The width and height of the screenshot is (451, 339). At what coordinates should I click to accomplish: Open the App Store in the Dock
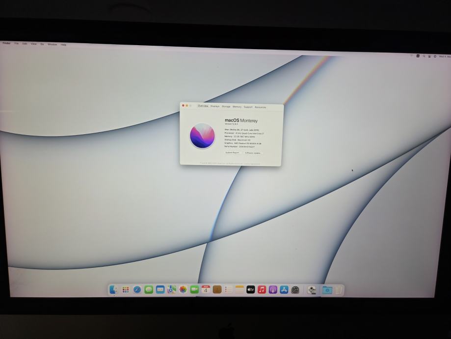click(x=284, y=289)
